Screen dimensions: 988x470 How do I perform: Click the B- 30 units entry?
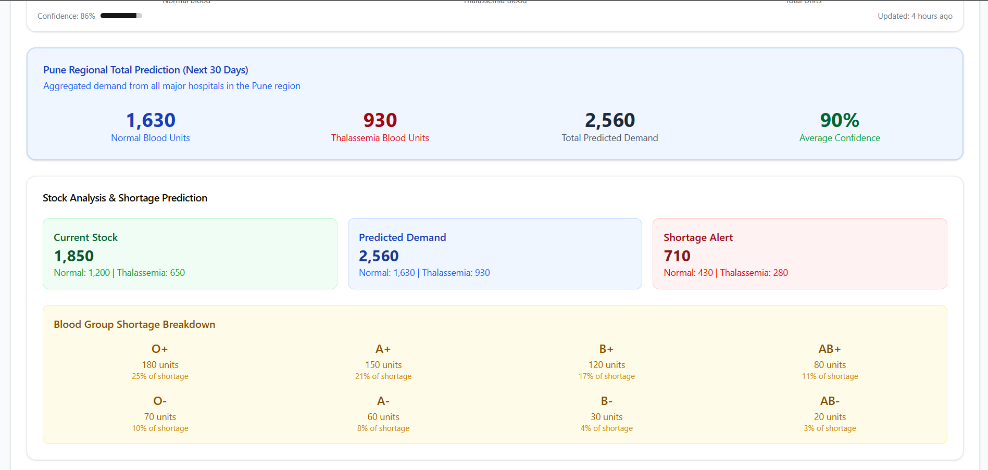(x=607, y=414)
